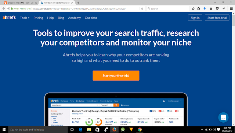The image size is (235, 133).
Task: Open Google Chrome from the taskbar
Action: coord(140,130)
